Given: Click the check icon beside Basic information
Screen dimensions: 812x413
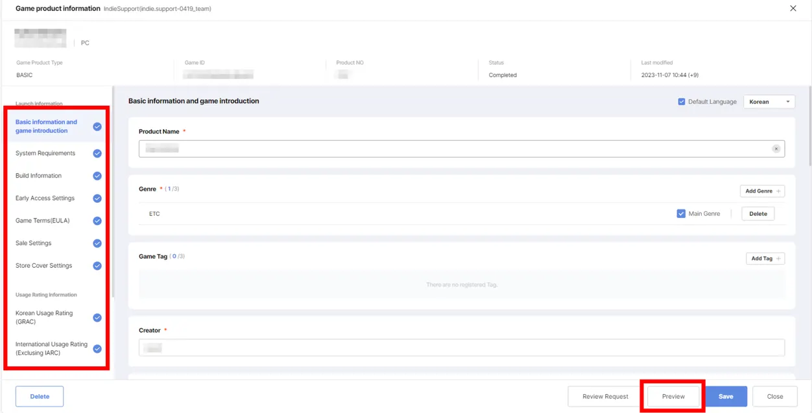Looking at the screenshot, I should coord(97,126).
